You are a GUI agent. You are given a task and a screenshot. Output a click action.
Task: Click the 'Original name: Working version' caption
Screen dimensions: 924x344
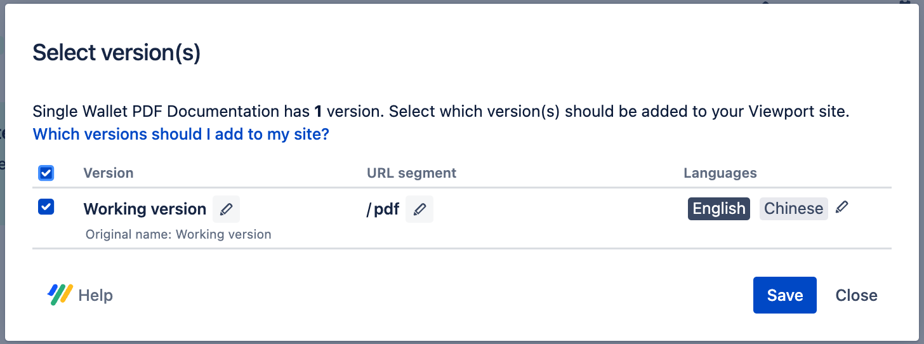(178, 234)
